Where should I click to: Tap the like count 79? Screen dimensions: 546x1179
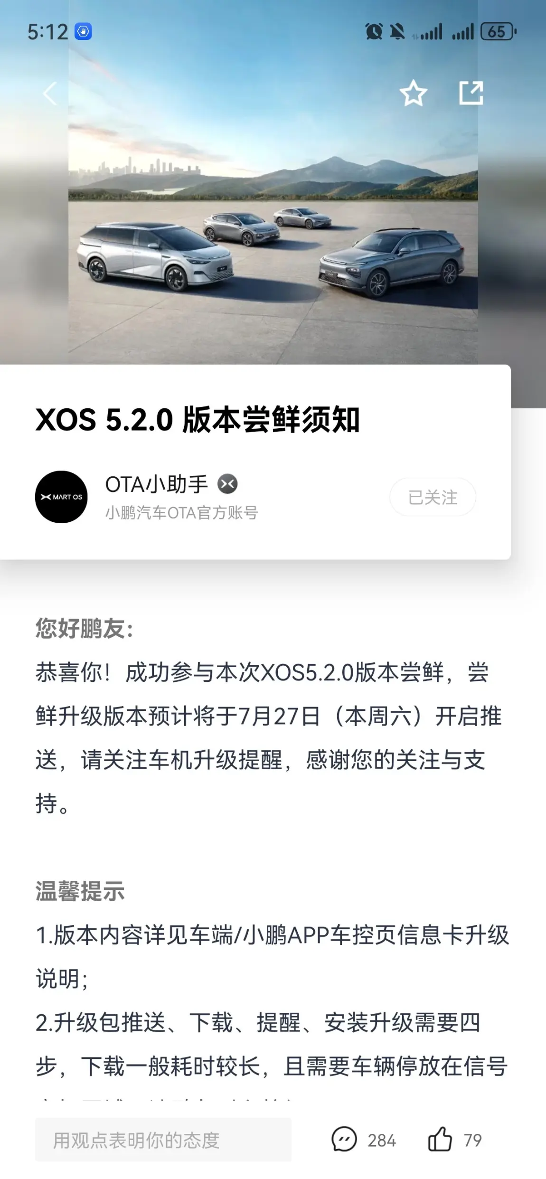click(x=472, y=1140)
